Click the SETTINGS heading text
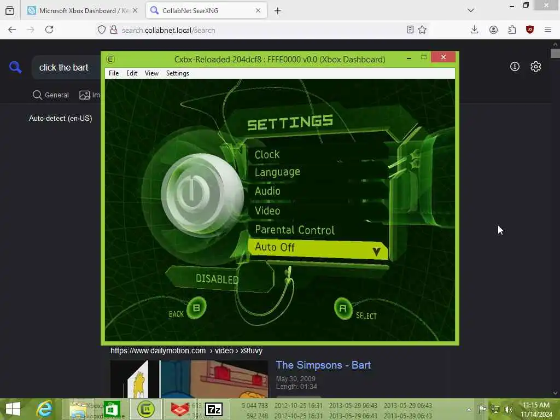Screen dimensions: 560x420 click(290, 122)
